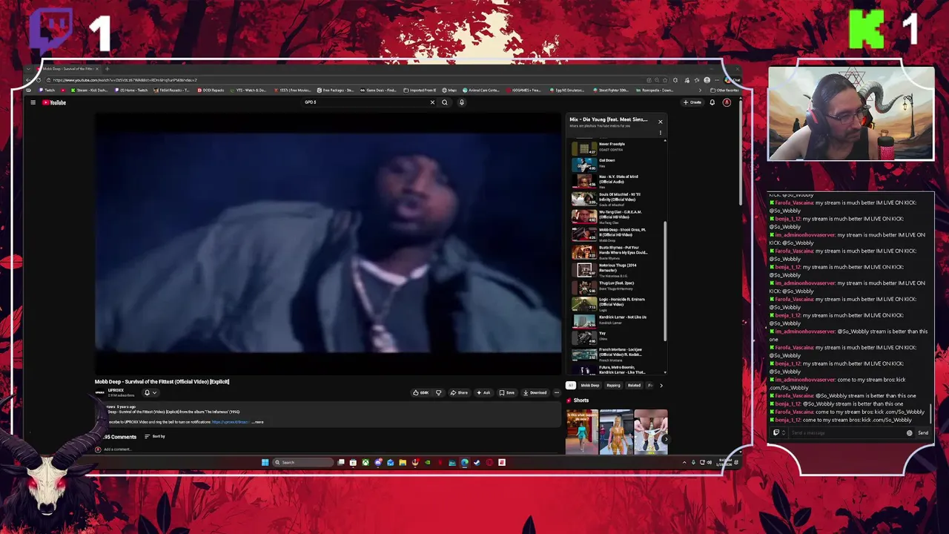Play Souls Of Mischief 93 'Til Infinity

click(x=615, y=199)
